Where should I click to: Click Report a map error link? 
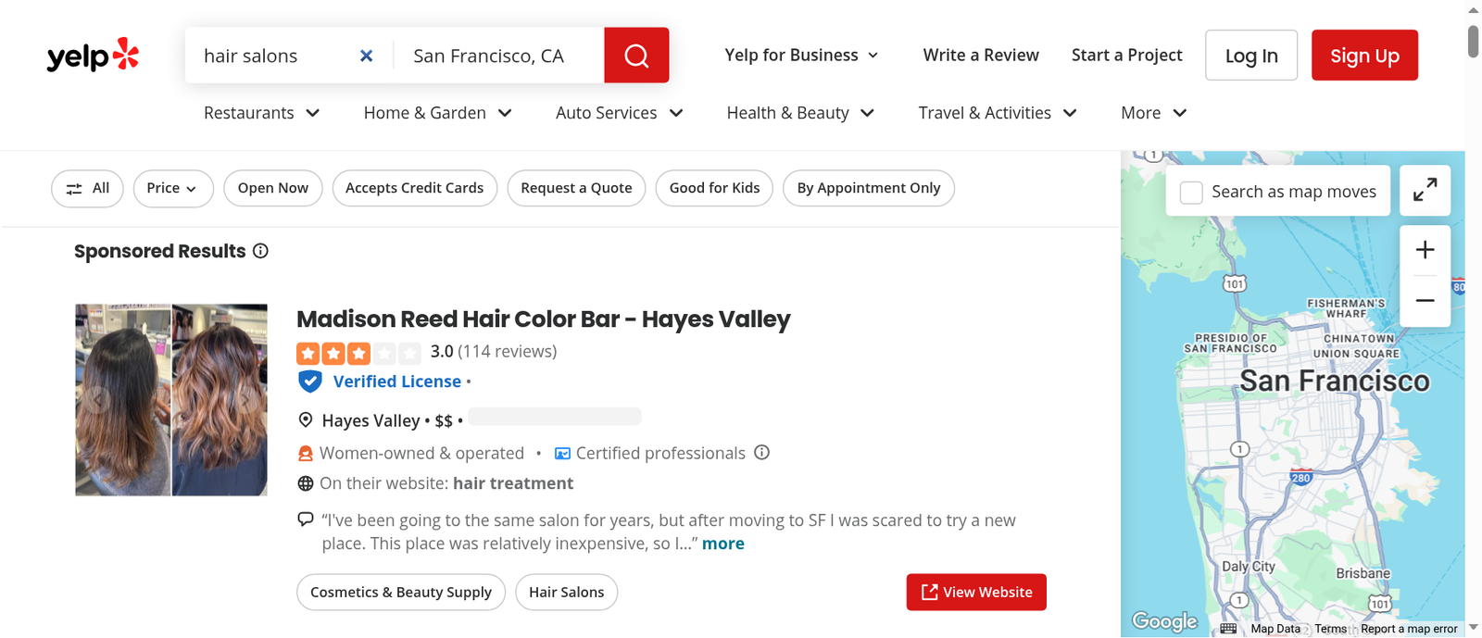[1409, 629]
